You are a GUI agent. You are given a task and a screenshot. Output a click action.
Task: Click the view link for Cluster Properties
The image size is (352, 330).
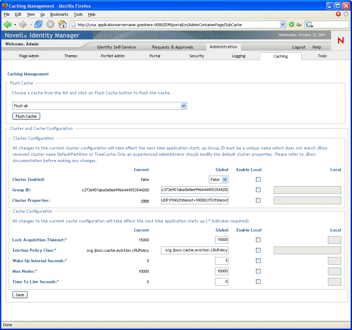point(145,200)
